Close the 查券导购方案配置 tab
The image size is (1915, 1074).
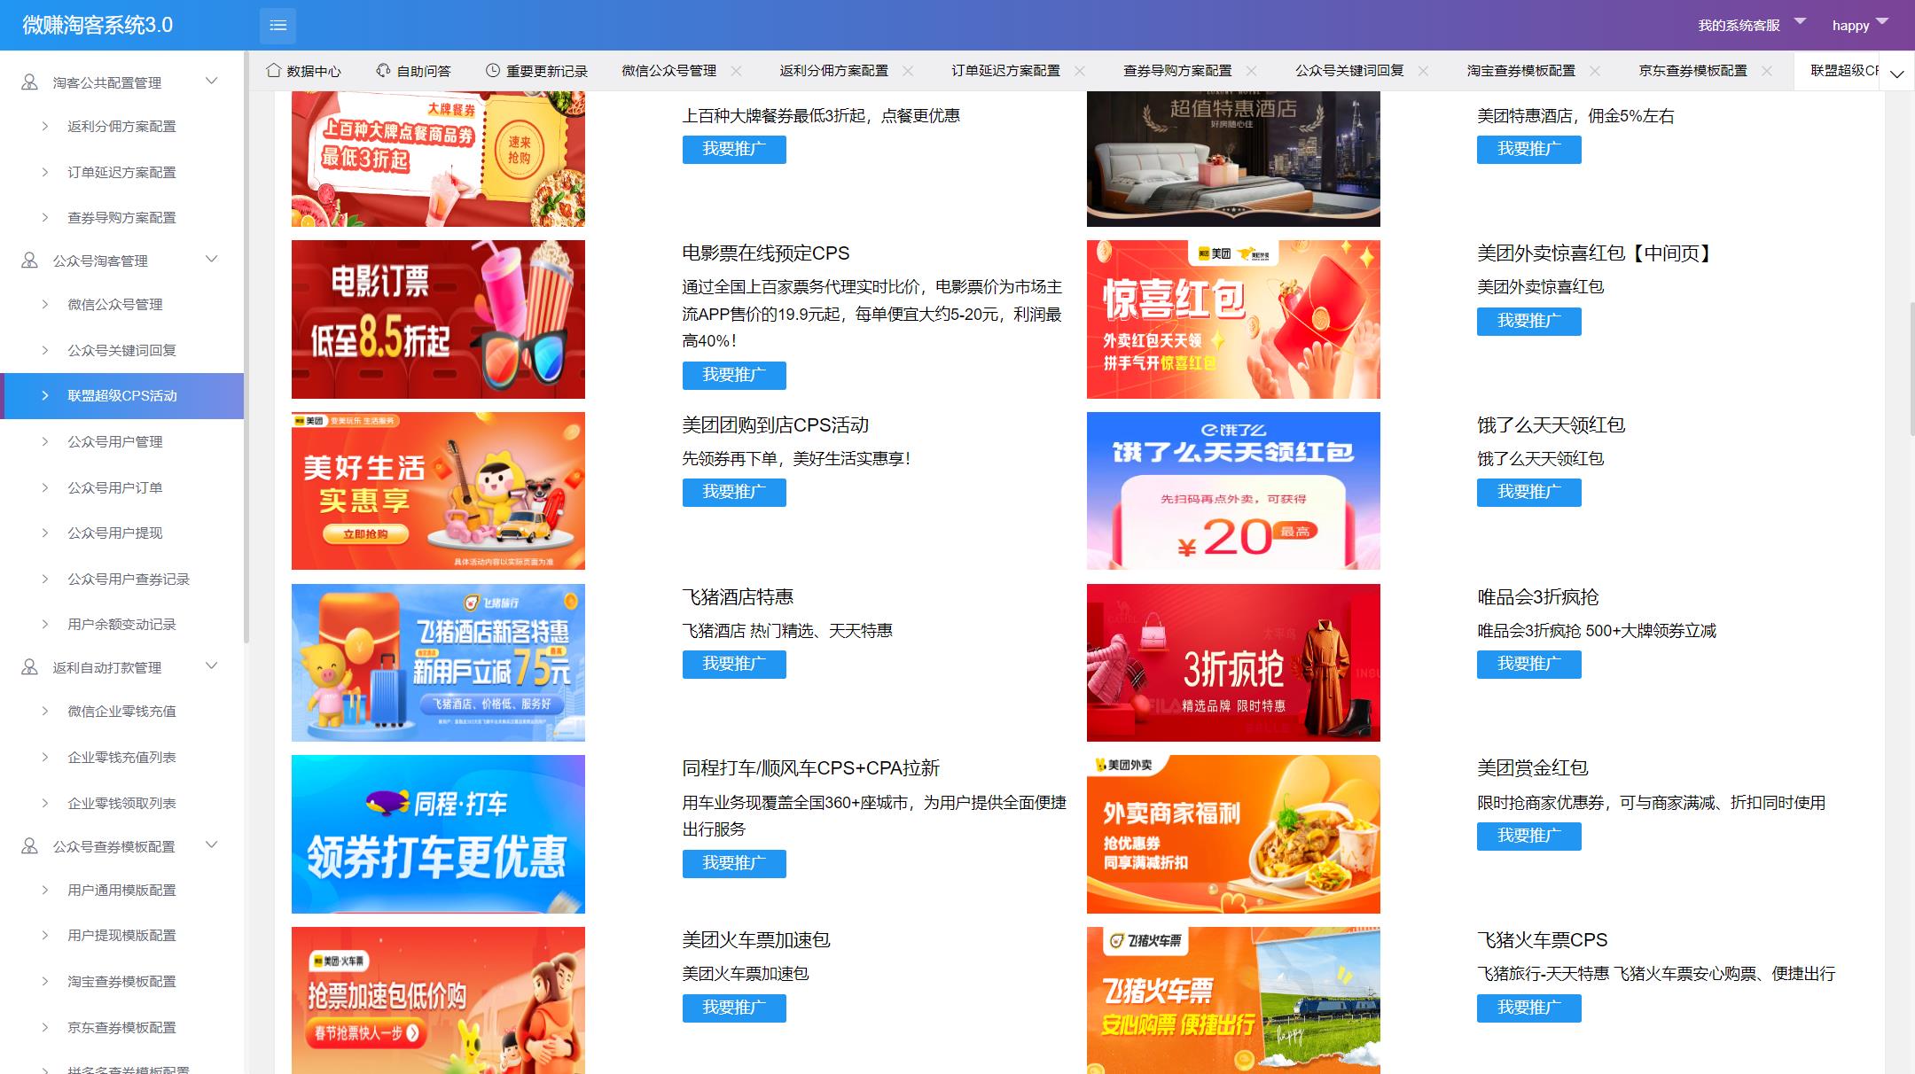1252,71
